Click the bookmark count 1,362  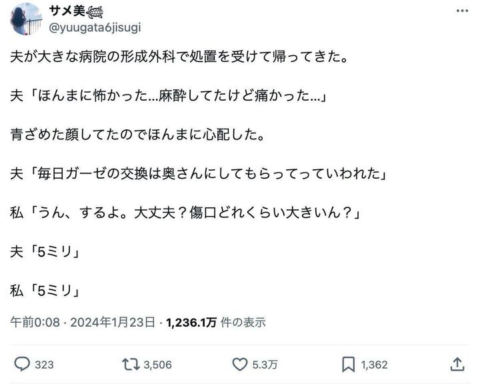point(375,365)
